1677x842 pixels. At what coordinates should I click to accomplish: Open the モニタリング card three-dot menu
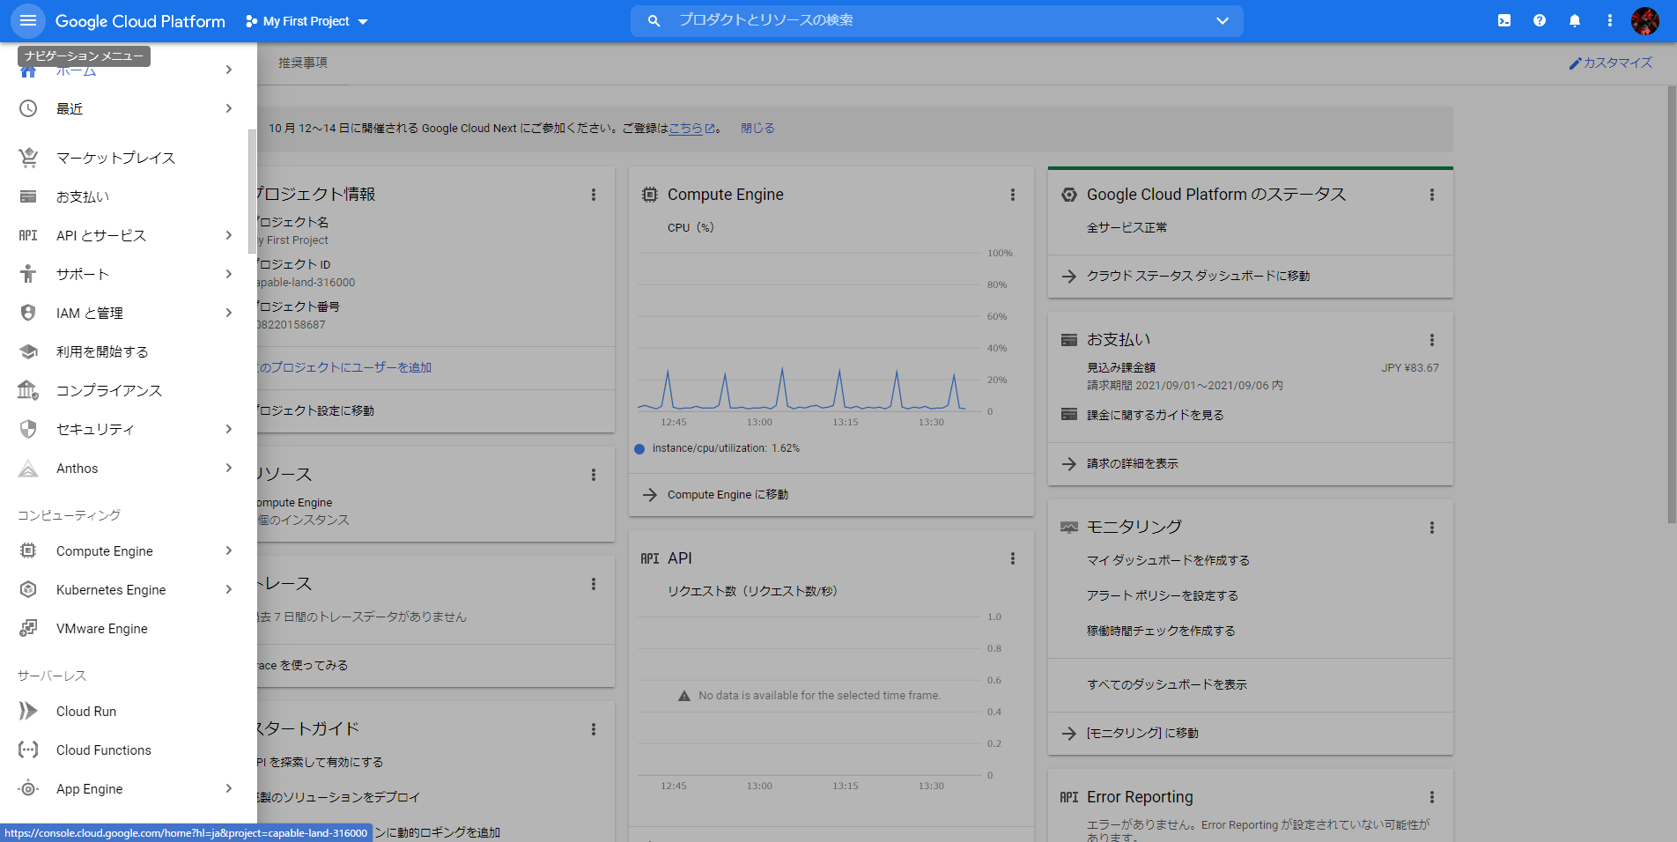[1432, 528]
